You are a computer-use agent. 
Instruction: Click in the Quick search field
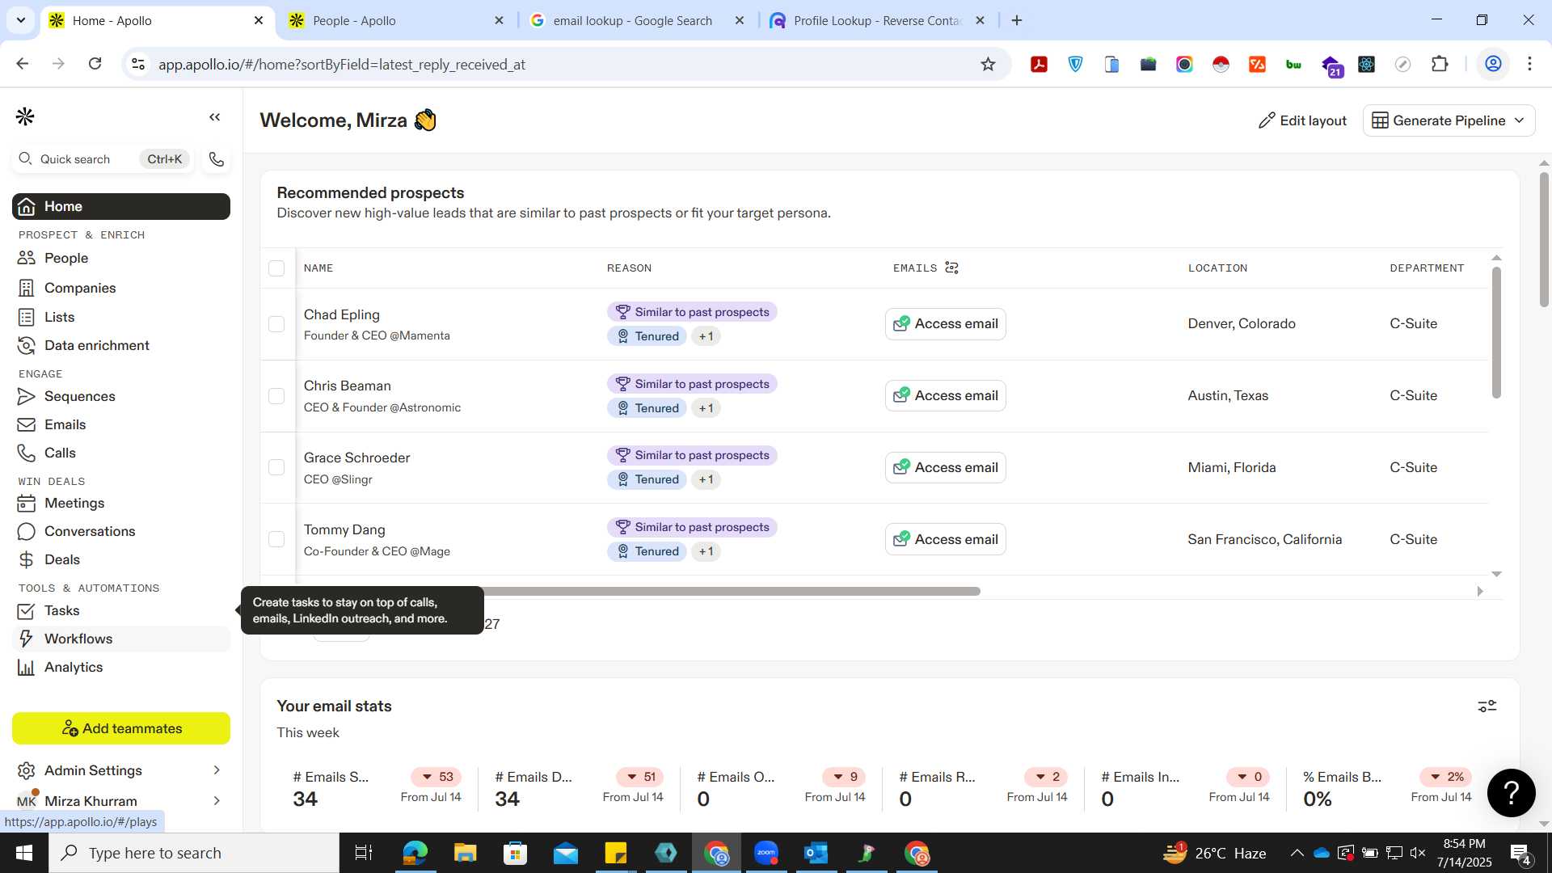coord(103,159)
